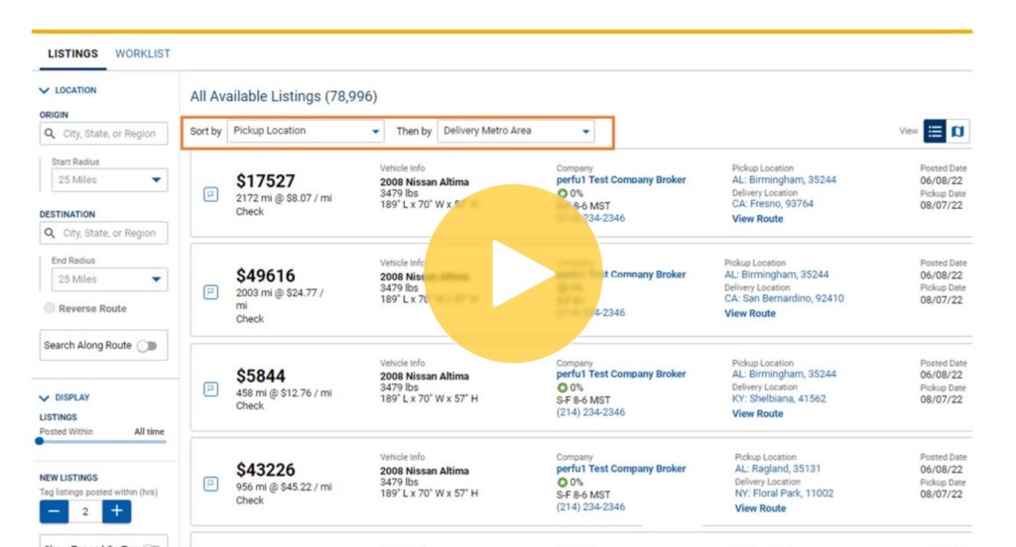Add the $17527 listing to worklist icon
The width and height of the screenshot is (1016, 547).
point(211,194)
